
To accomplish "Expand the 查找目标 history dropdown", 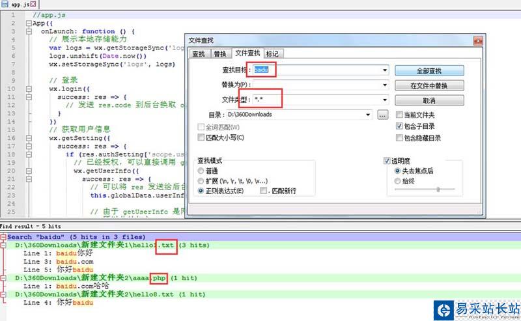I will coord(385,70).
